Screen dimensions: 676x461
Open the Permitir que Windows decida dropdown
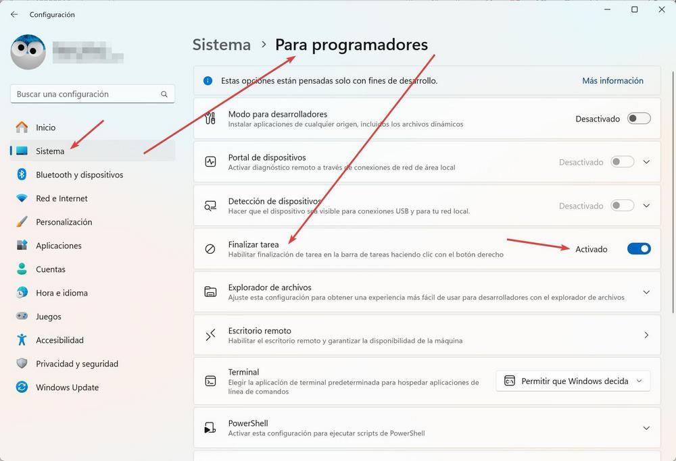(573, 381)
